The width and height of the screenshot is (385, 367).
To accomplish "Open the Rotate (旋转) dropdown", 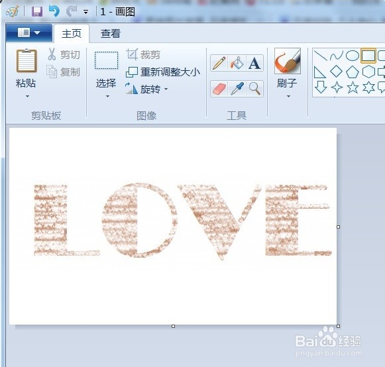I will [x=146, y=89].
